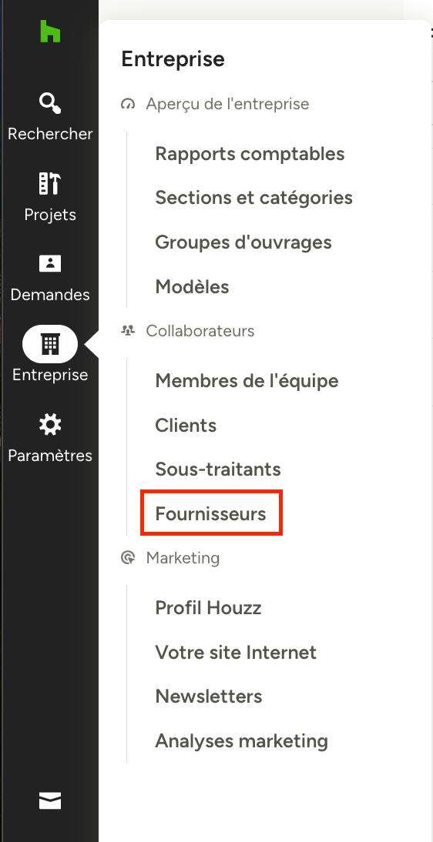
Task: Open the Rechercher search icon
Action: pos(50,102)
